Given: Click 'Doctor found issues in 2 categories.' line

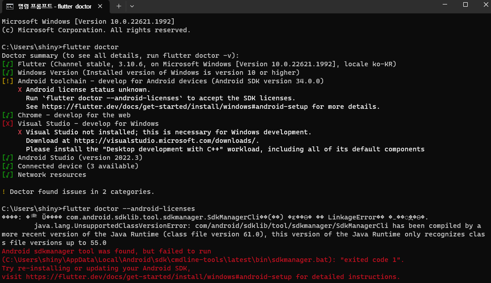Looking at the screenshot, I should 78,192.
